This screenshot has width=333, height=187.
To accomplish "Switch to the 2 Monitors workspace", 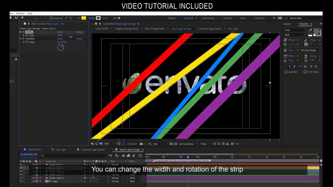I will click(259, 18).
